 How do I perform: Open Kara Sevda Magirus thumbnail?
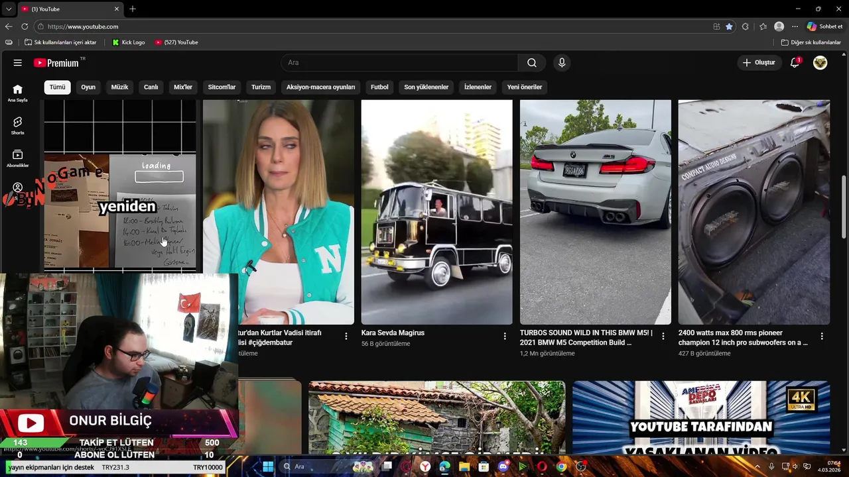click(x=436, y=212)
